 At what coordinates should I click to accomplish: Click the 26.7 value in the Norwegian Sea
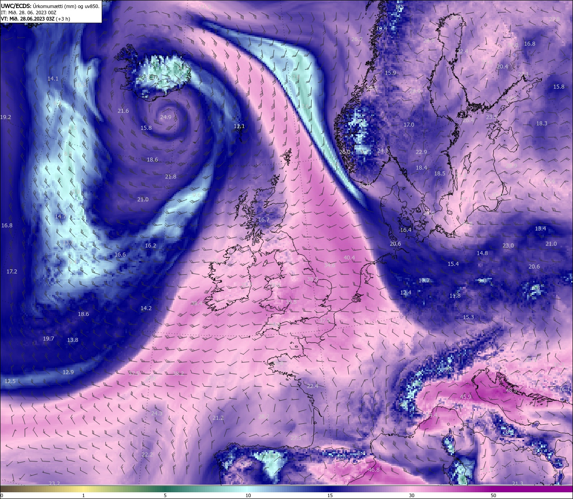click(357, 39)
